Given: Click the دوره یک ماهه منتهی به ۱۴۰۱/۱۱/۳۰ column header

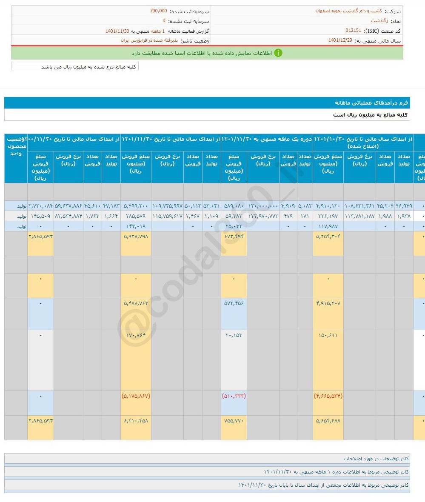Looking at the screenshot, I should point(267,139).
